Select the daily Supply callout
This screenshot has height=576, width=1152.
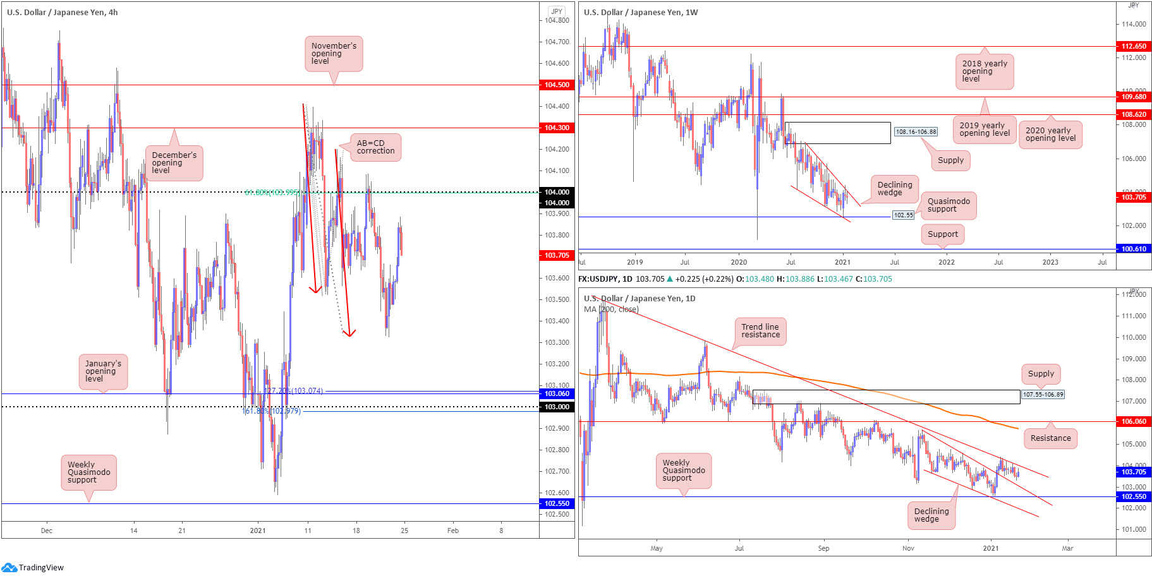tap(1041, 374)
